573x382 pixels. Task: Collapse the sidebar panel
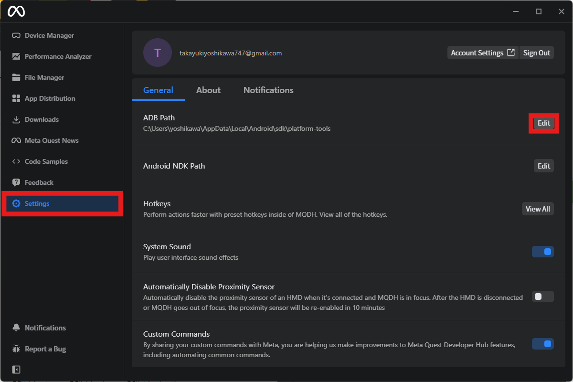point(16,370)
